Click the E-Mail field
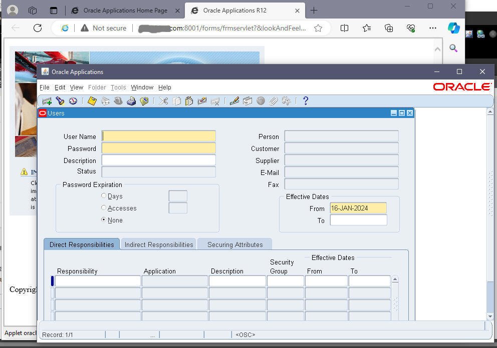 (x=342, y=172)
